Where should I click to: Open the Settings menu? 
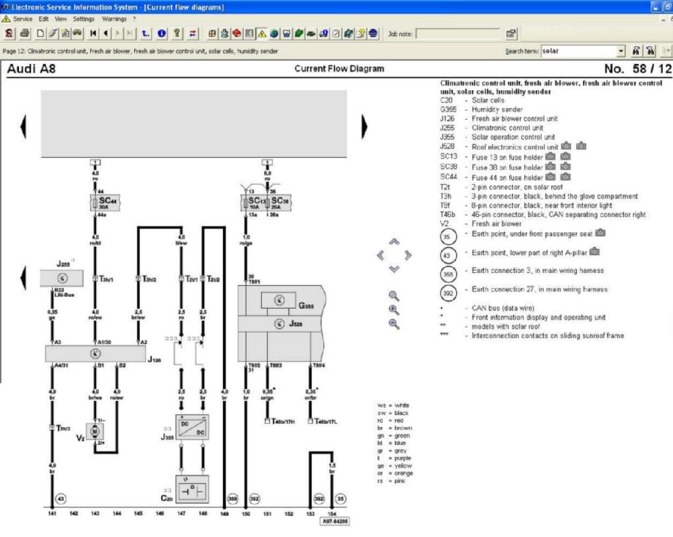(x=83, y=19)
